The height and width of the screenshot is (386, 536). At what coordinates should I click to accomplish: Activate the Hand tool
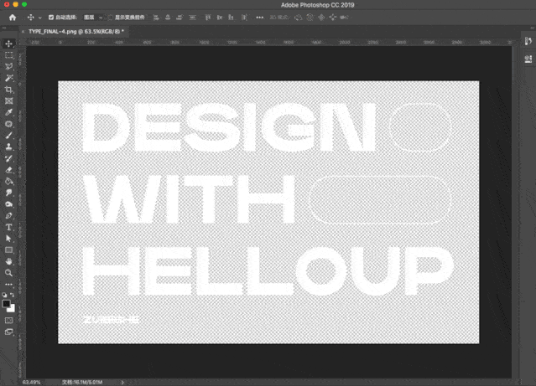pos(9,261)
